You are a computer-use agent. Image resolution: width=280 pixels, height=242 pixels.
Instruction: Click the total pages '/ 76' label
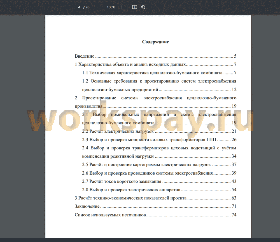(87, 7)
